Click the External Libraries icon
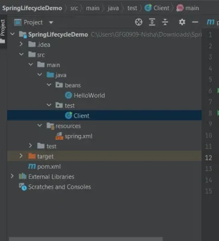219x241 pixels. [x=22, y=177]
